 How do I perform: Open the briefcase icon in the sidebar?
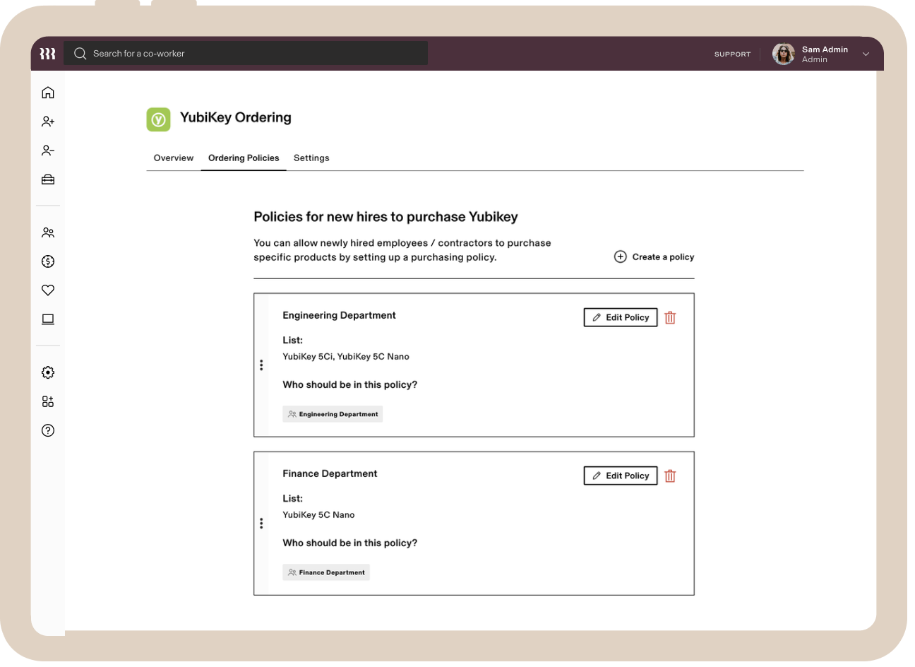click(x=48, y=179)
